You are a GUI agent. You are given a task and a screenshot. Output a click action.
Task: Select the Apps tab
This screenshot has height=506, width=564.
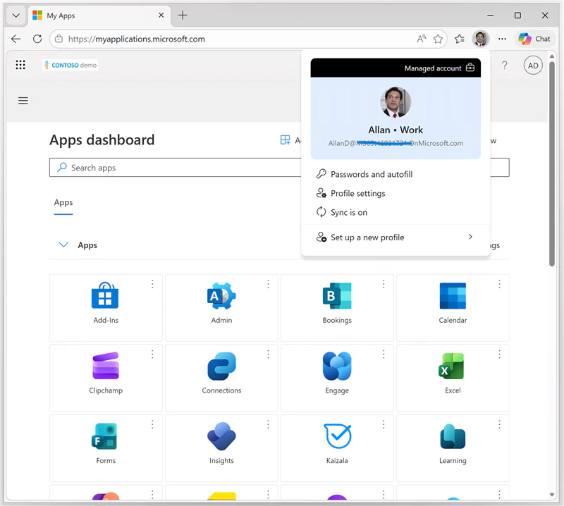tap(63, 202)
